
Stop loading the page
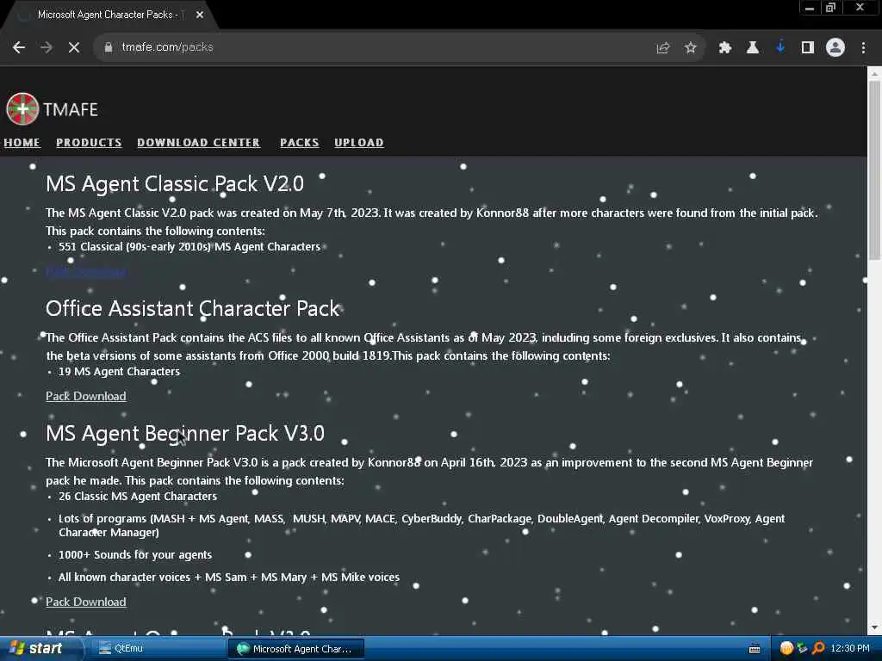74,47
